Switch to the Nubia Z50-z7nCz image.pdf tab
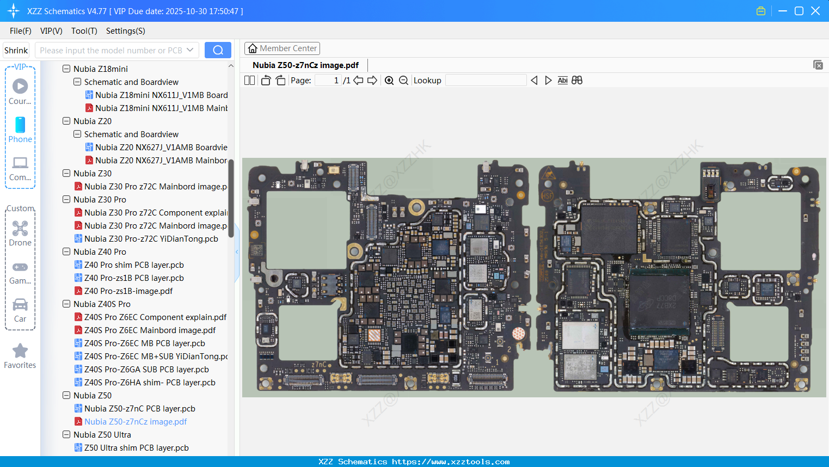829x467 pixels. 306,65
